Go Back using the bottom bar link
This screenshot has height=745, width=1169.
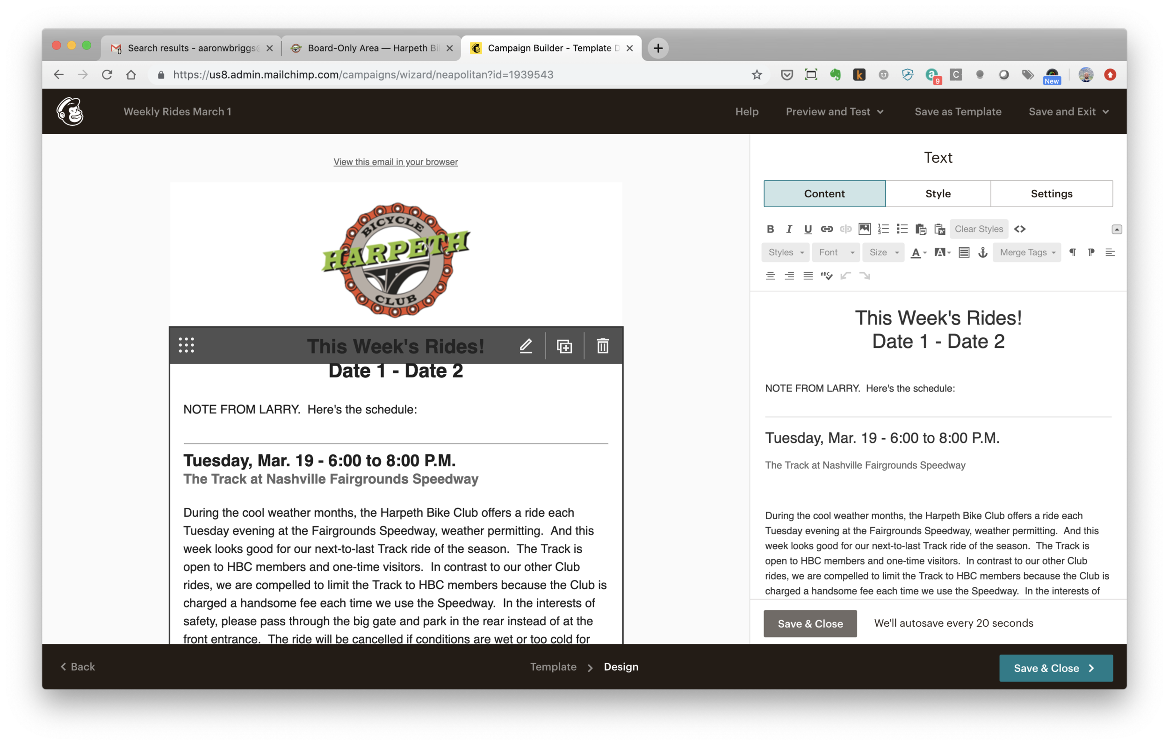[78, 666]
